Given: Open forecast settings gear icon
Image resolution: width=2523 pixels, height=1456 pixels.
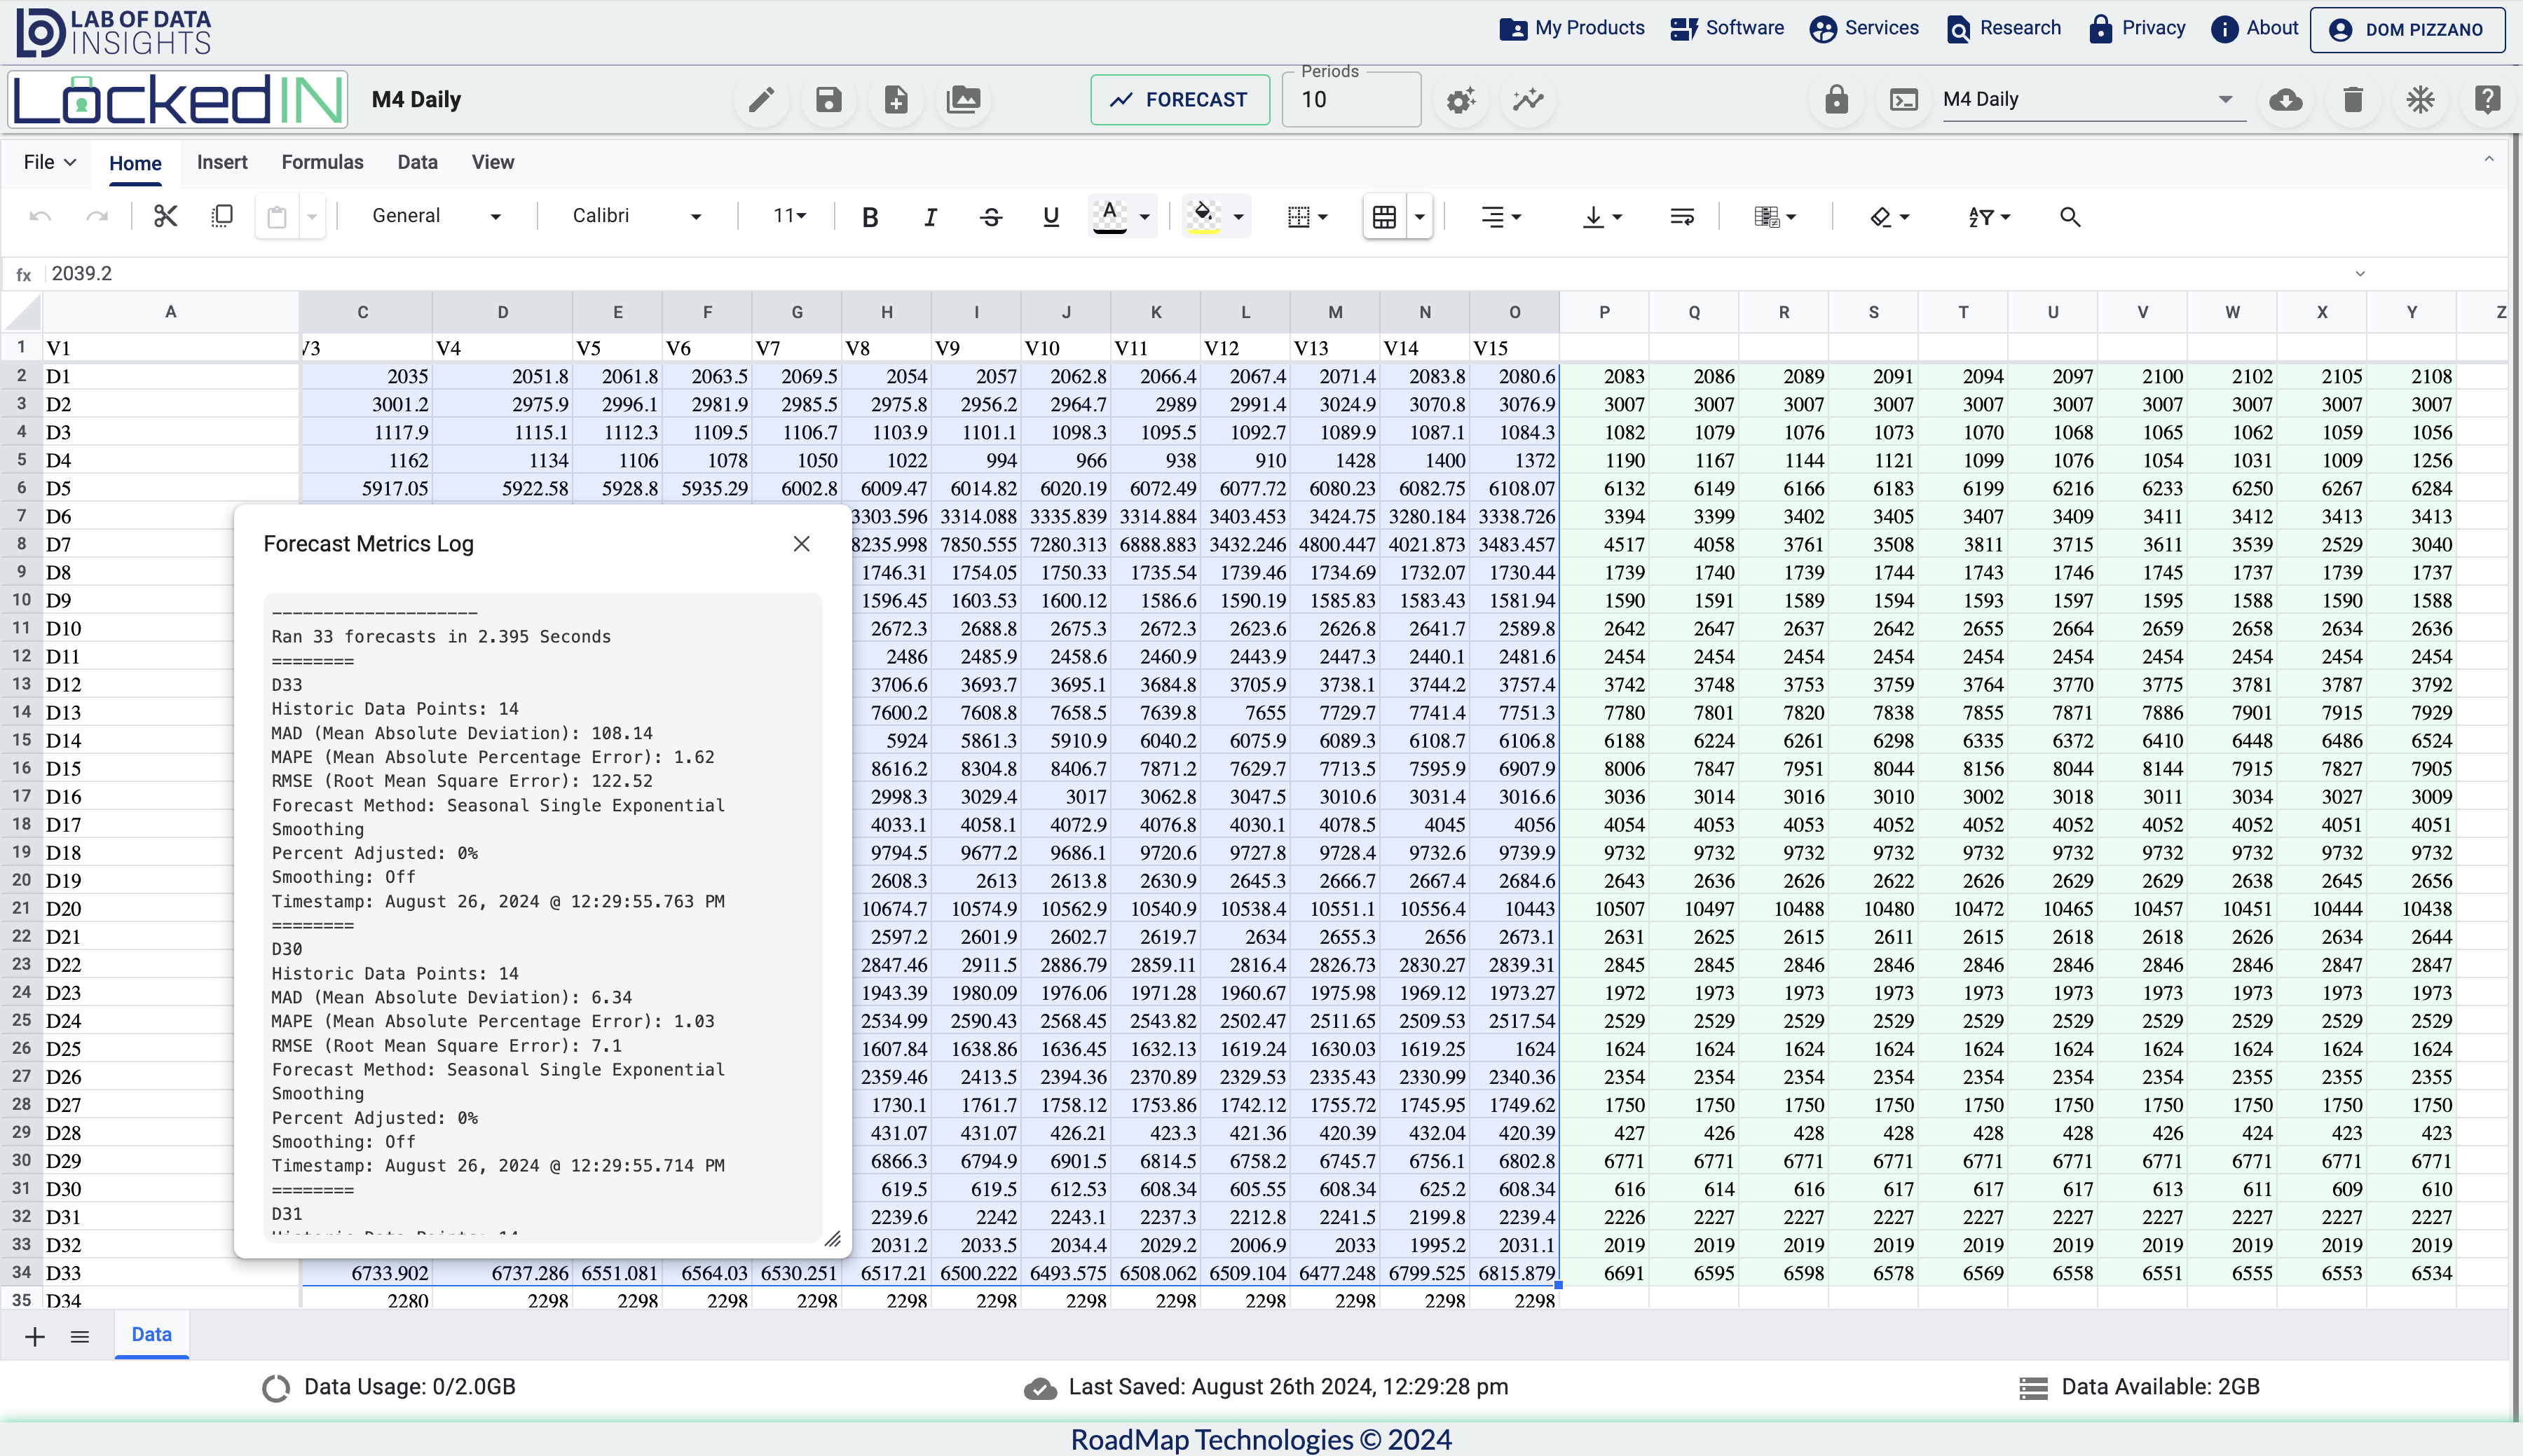Looking at the screenshot, I should pos(1460,100).
